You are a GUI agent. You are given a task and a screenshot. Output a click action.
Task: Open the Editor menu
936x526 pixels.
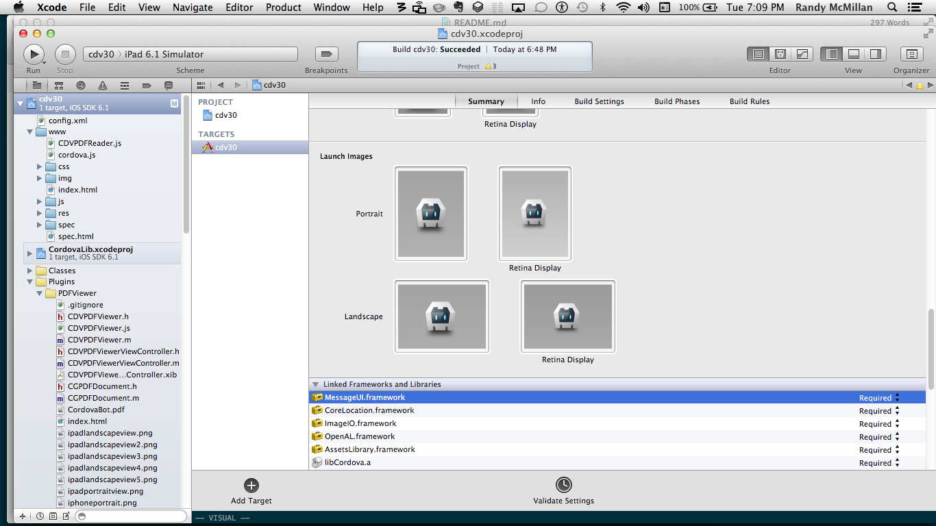point(238,8)
